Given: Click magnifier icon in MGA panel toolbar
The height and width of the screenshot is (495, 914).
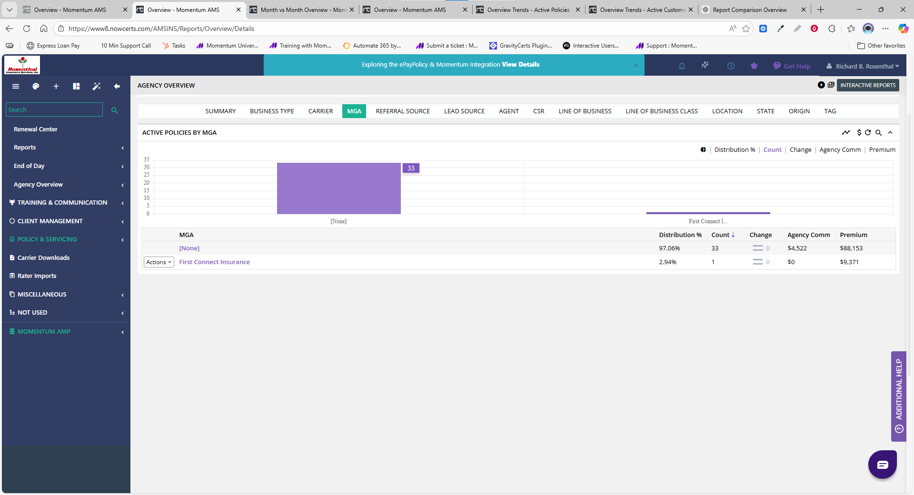Looking at the screenshot, I should tap(879, 133).
